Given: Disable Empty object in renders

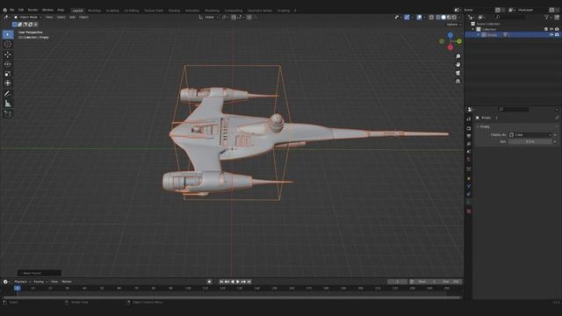Looking at the screenshot, I should pyautogui.click(x=557, y=35).
